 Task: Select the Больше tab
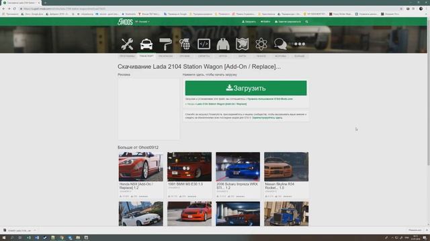(x=300, y=56)
